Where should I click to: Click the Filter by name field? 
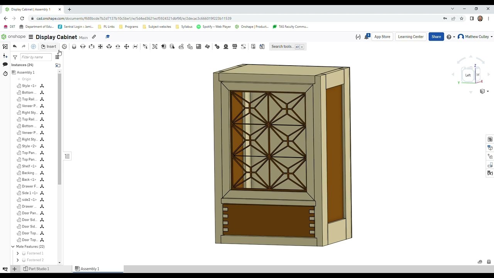pos(36,57)
